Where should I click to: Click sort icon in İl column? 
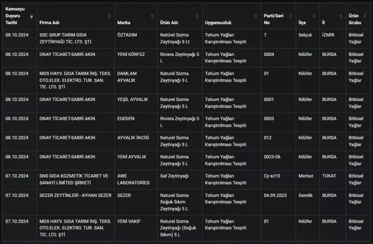(341, 16)
